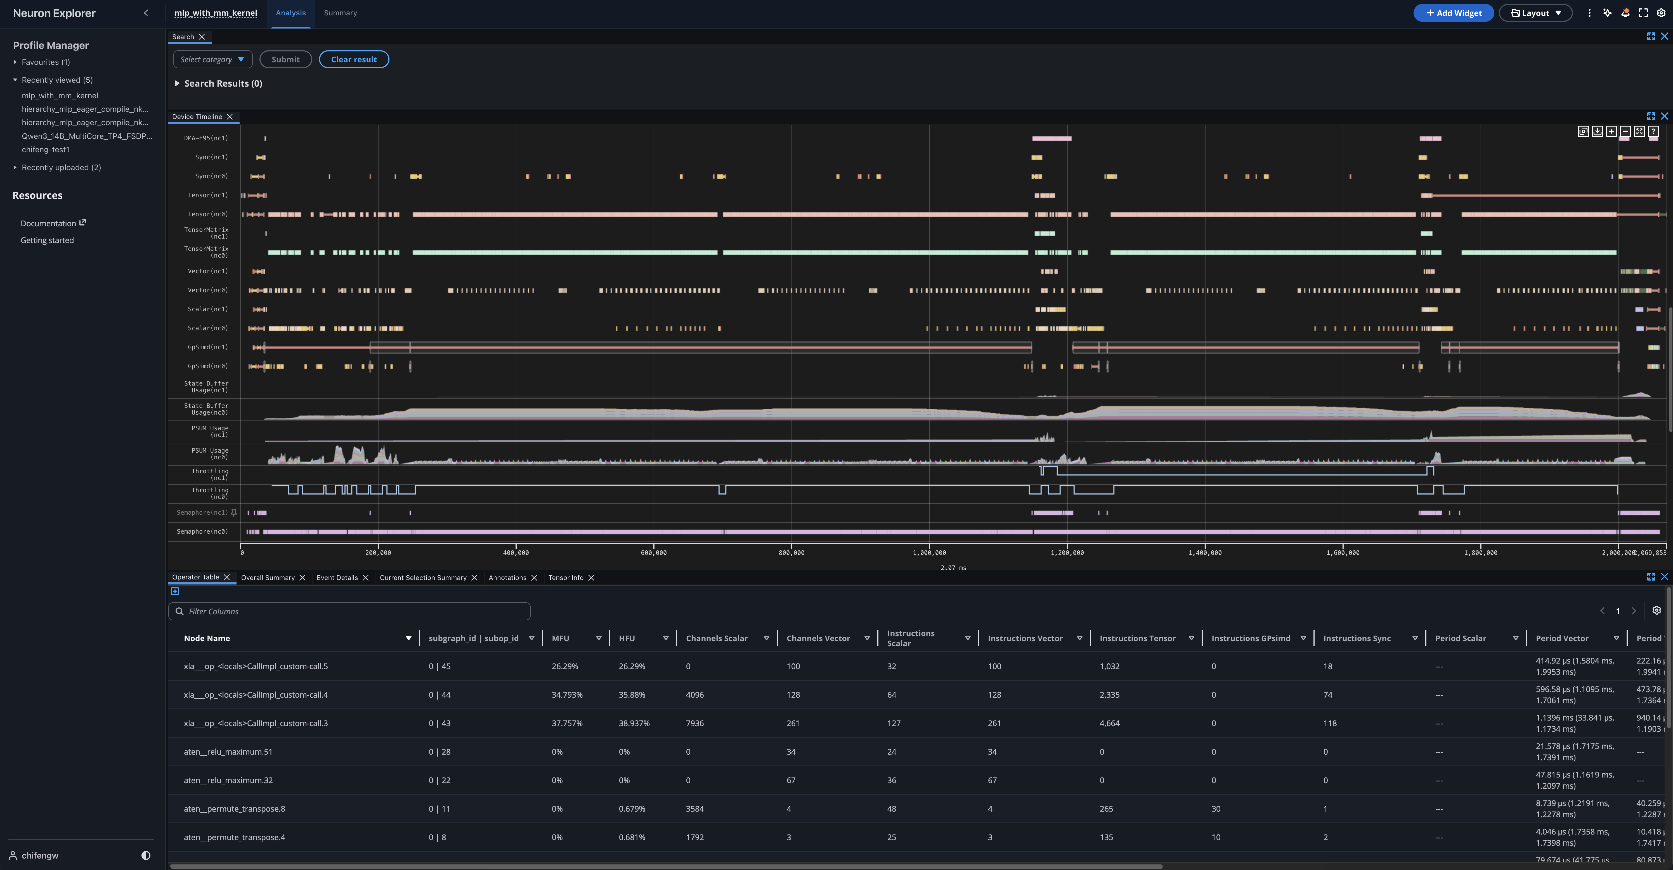
Task: Click in the Filter Columns input
Action: pos(349,611)
